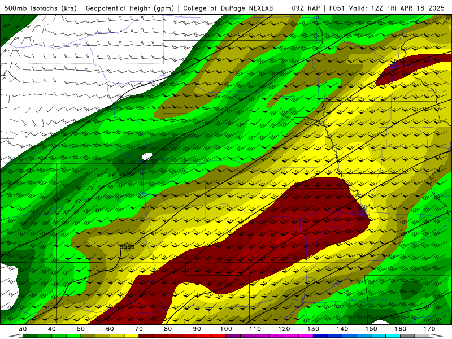Viewport: 452px width, 339px height.
Task: Click the 30 value on the color scale
Action: (23, 329)
